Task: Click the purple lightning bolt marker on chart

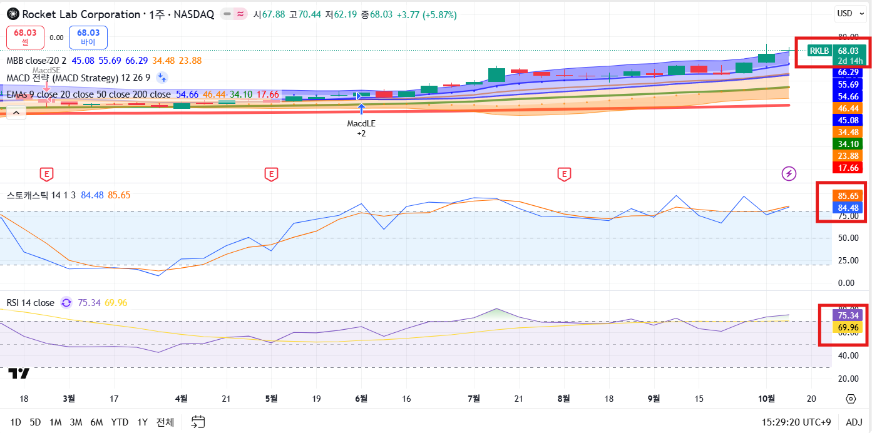Action: click(x=789, y=173)
